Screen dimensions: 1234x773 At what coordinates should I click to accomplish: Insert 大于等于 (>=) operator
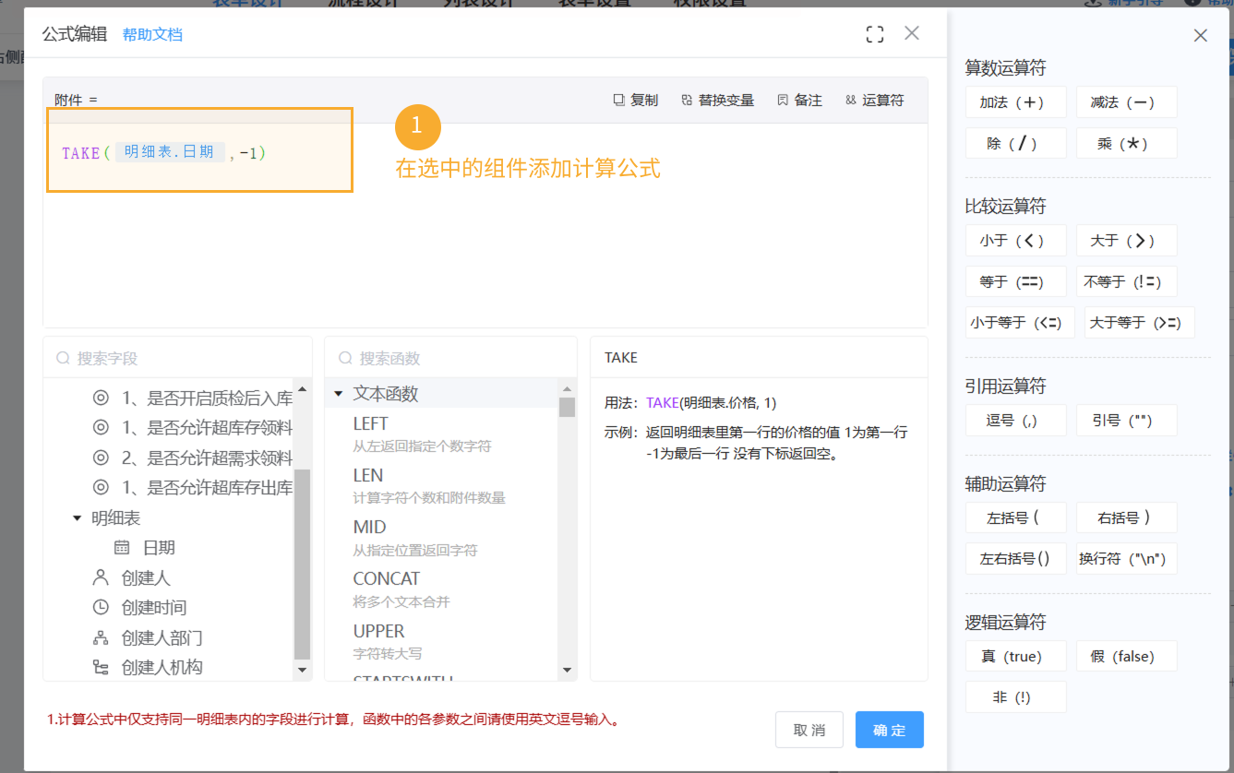[x=1139, y=322]
